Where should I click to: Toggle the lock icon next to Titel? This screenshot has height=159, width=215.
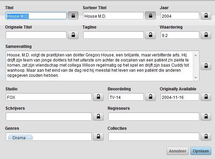[x=73, y=16]
